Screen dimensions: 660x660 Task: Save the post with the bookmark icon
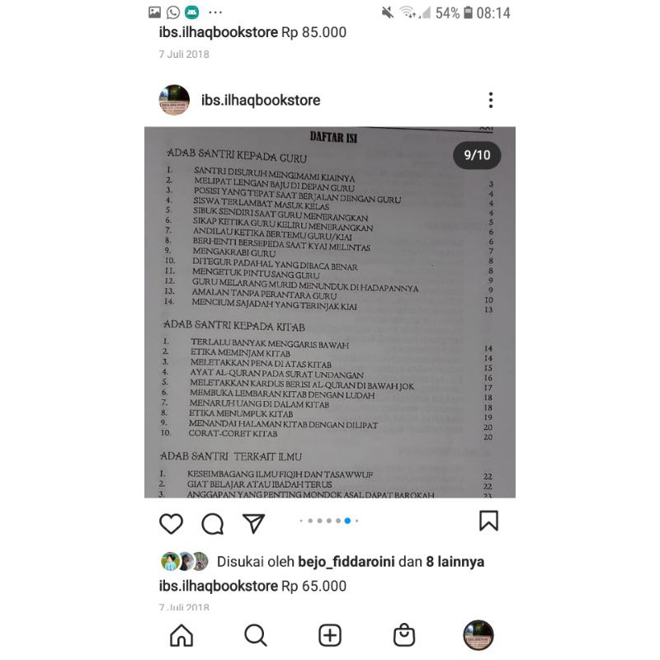tap(488, 521)
